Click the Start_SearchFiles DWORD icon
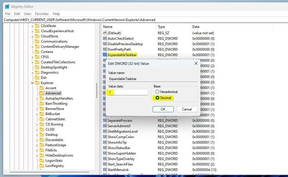 [105, 164]
